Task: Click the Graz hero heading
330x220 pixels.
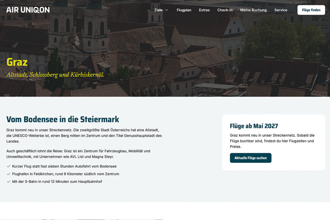Action: pos(17,62)
